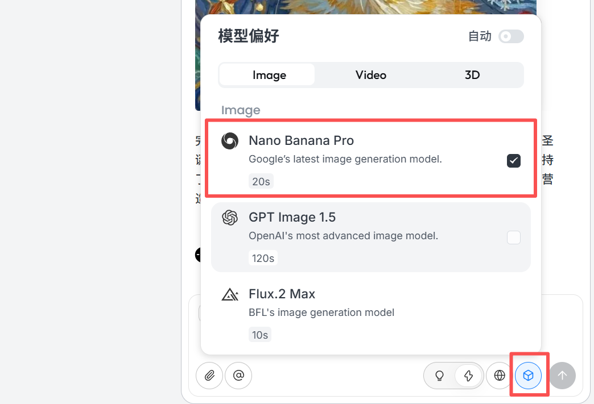Click the paperclip attach file icon
Image resolution: width=594 pixels, height=404 pixels.
click(x=209, y=375)
